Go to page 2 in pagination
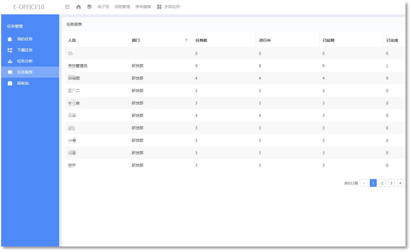The image size is (411, 252). tap(382, 183)
